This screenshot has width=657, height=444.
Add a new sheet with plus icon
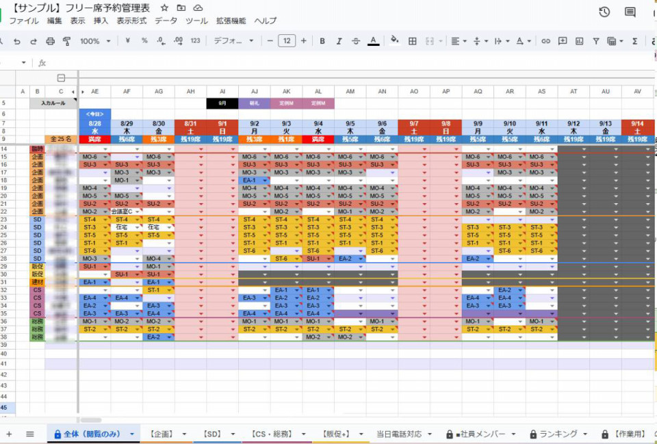coord(9,434)
